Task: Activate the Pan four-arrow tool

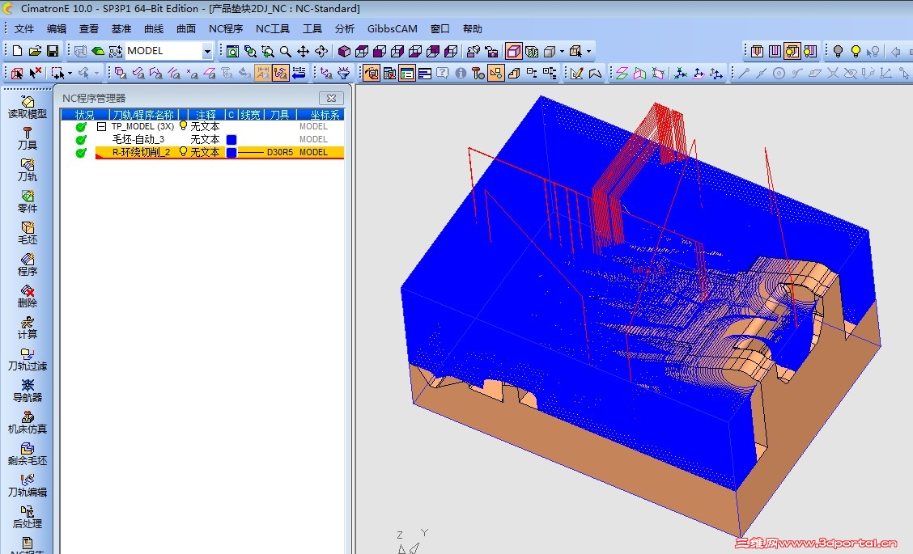Action: pyautogui.click(x=303, y=51)
